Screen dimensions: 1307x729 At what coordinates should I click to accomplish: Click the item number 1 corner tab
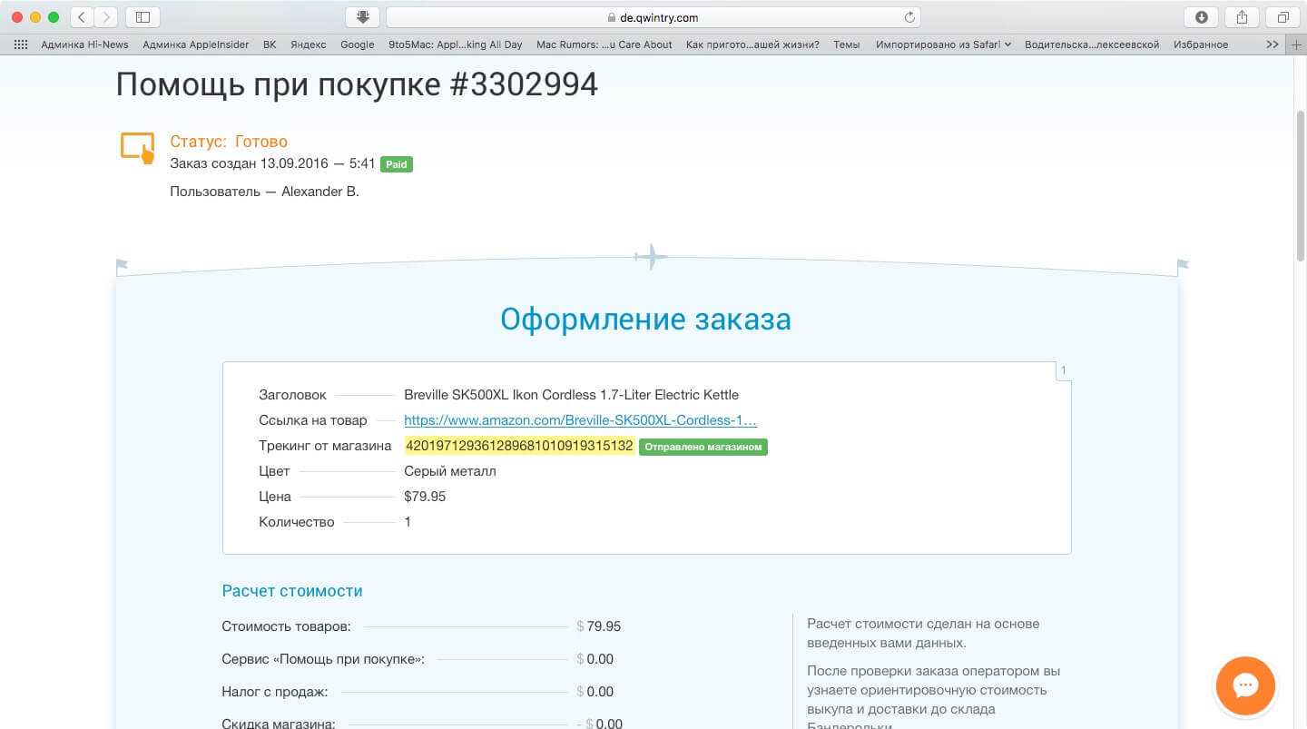(x=1064, y=370)
